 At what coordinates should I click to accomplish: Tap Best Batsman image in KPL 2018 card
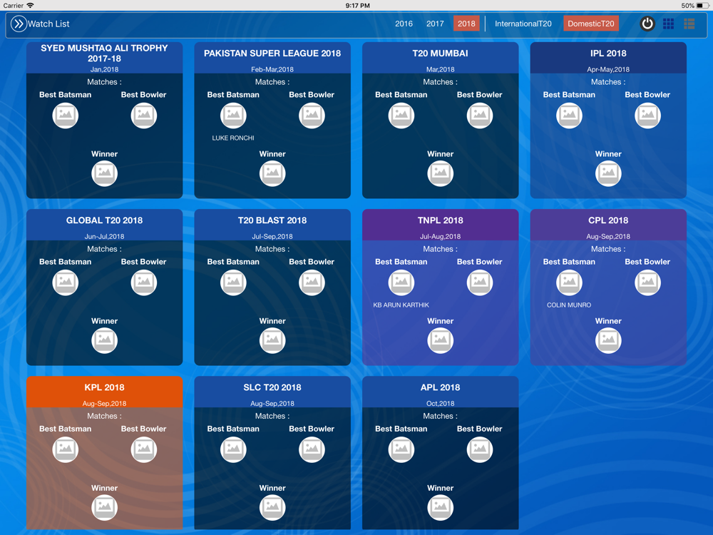tap(66, 449)
